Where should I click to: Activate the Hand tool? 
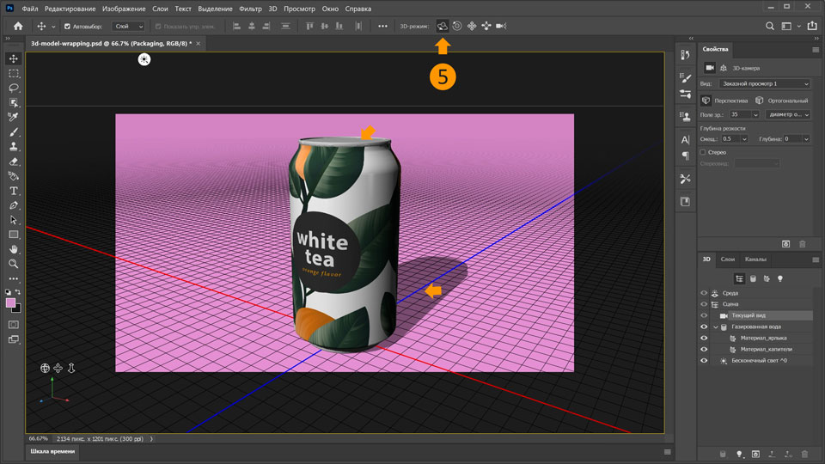pyautogui.click(x=14, y=249)
